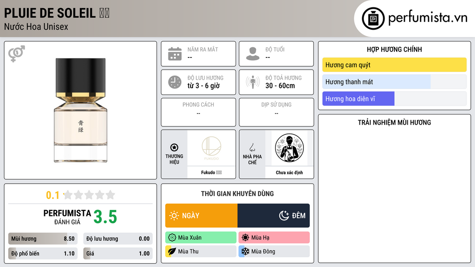This screenshot has height=267, width=475.
Task: Select the Hương hoa diên vĩ accord bar
Action: [394, 99]
